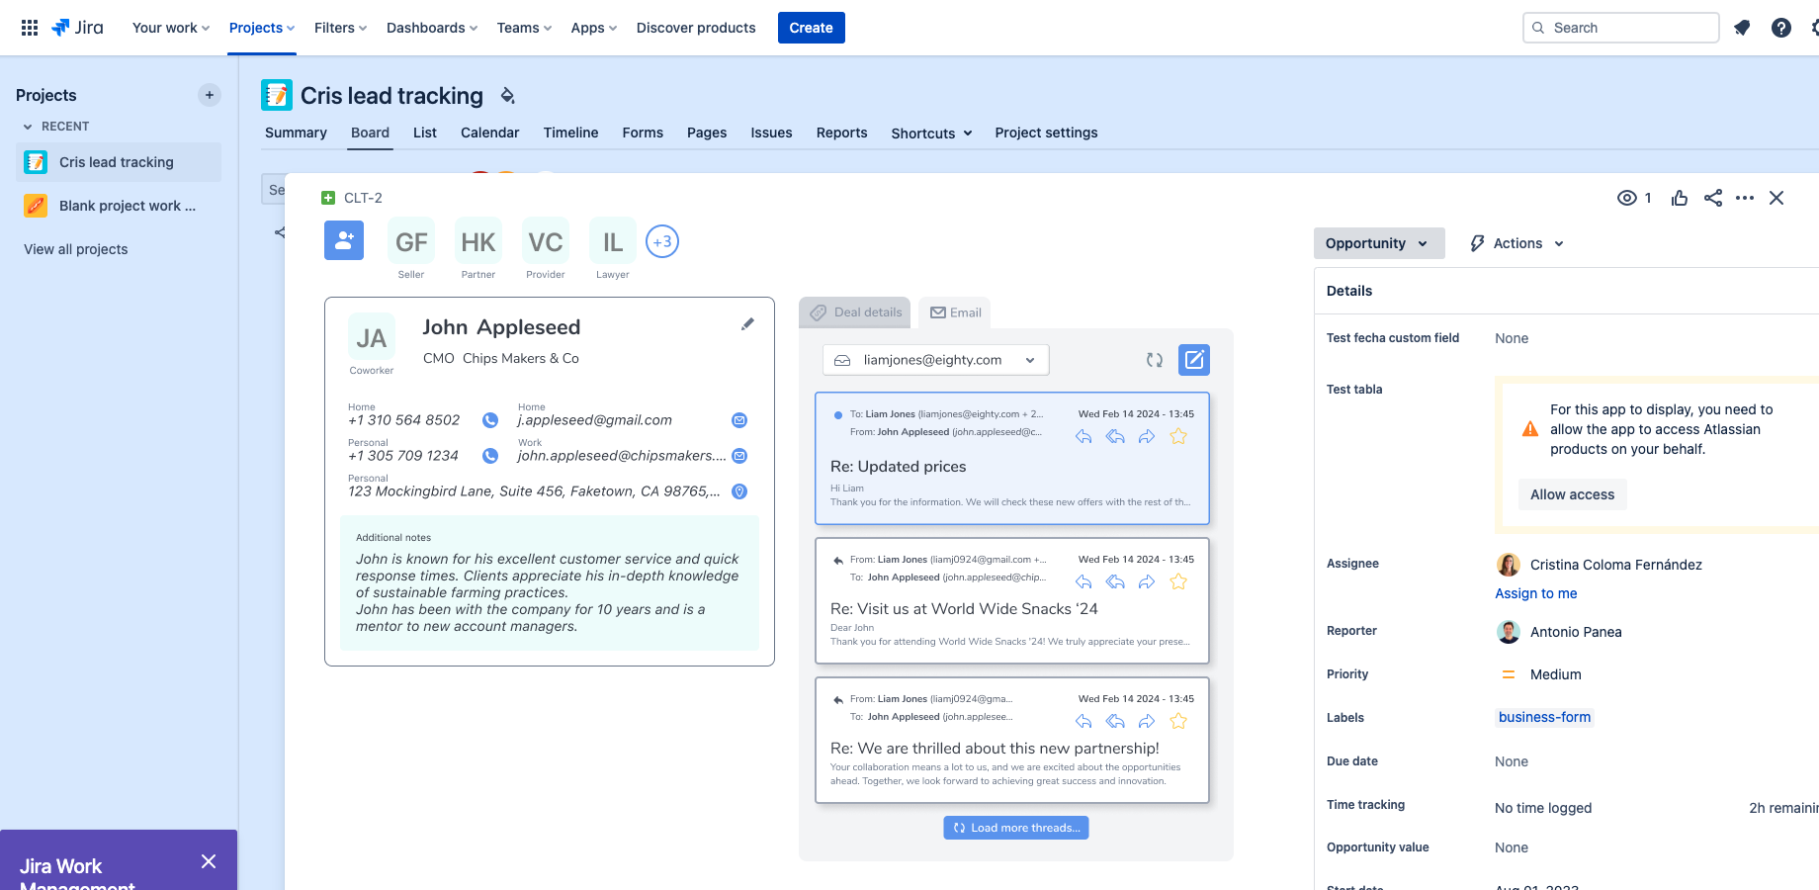Select the VC Provider avatar
Viewport: 1819px width, 890px height.
pos(546,241)
